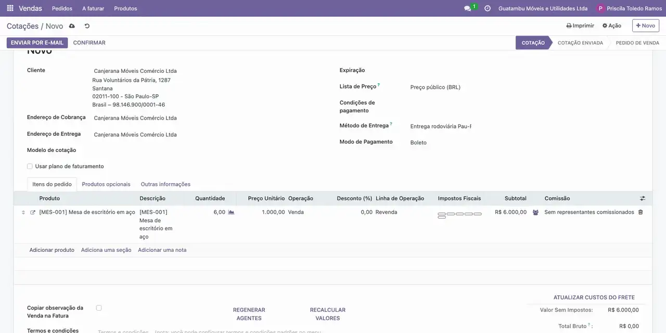Click Atualizar Custos do Frete
The height and width of the screenshot is (333, 666).
(594, 298)
